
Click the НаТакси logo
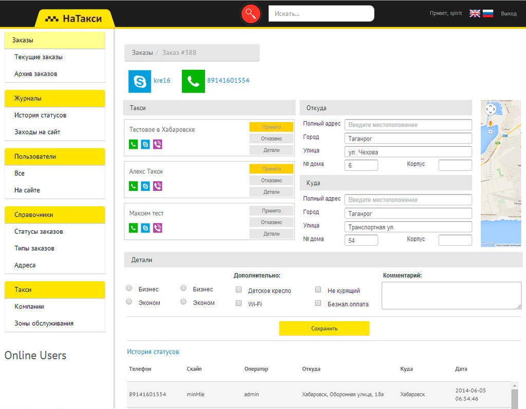point(74,18)
